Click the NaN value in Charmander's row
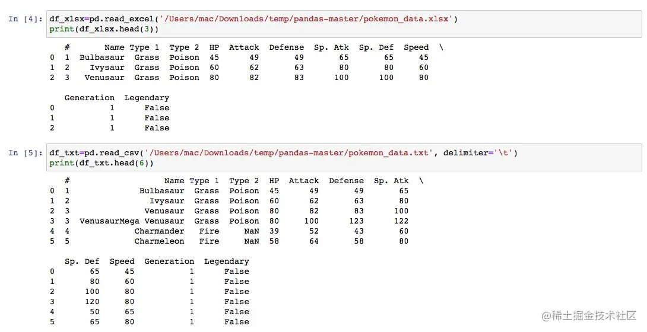 (x=251, y=231)
